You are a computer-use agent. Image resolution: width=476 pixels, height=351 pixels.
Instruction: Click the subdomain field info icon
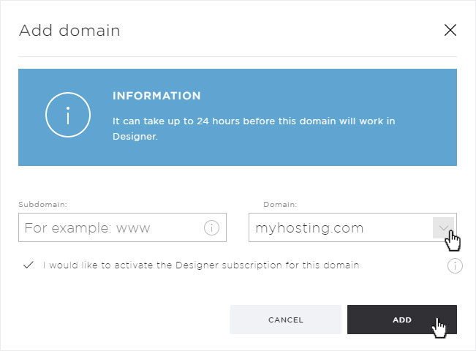pos(211,227)
